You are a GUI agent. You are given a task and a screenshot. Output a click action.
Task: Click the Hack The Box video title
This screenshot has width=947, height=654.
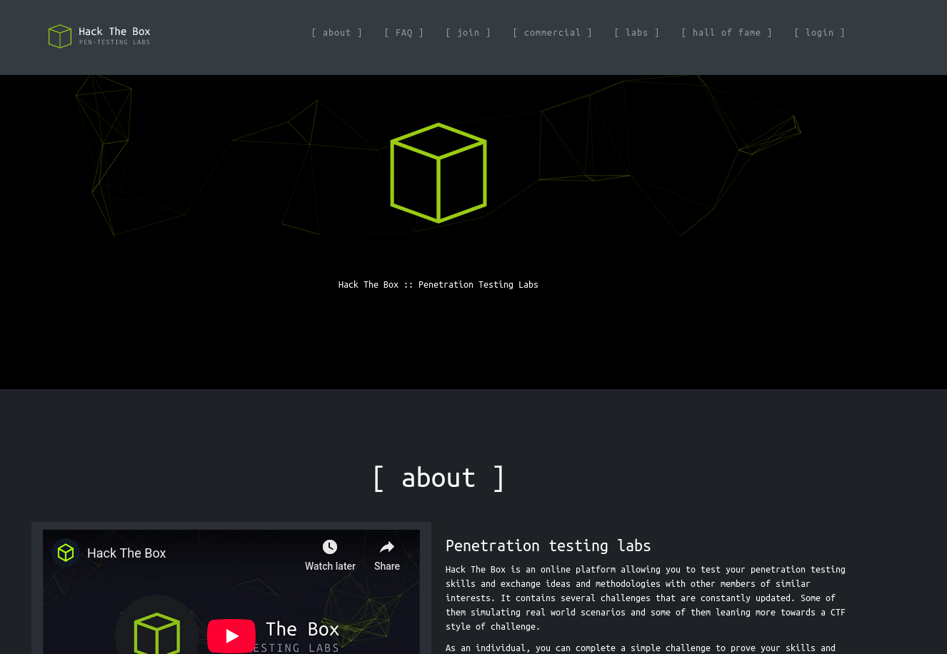click(126, 553)
